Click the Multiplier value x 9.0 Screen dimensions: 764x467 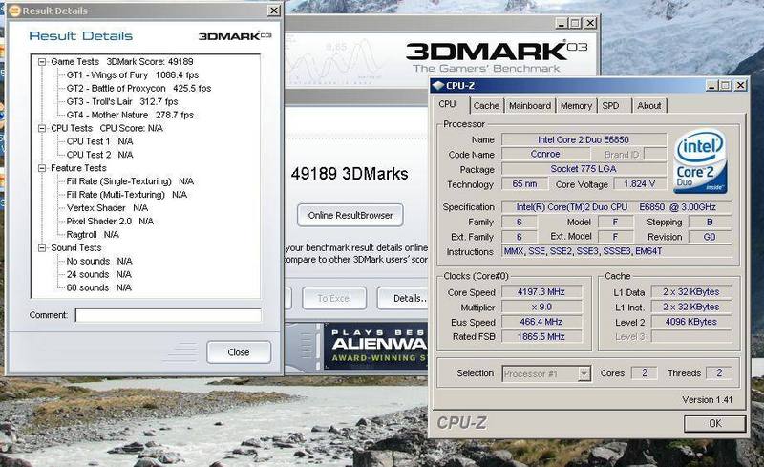point(541,308)
